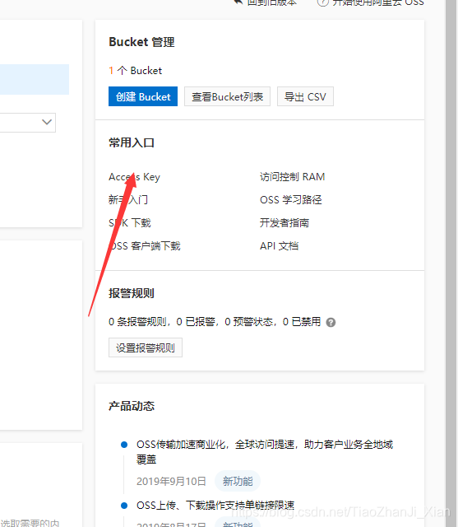Click the Bucket 管理 heading
The image size is (458, 527).
141,42
